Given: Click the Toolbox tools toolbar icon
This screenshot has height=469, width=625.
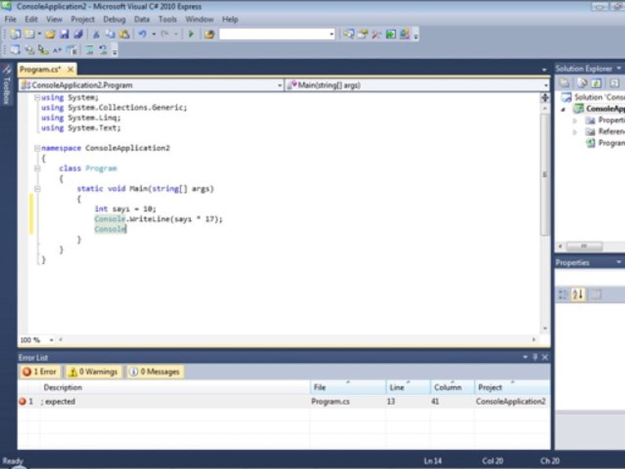Looking at the screenshot, I should [376, 35].
